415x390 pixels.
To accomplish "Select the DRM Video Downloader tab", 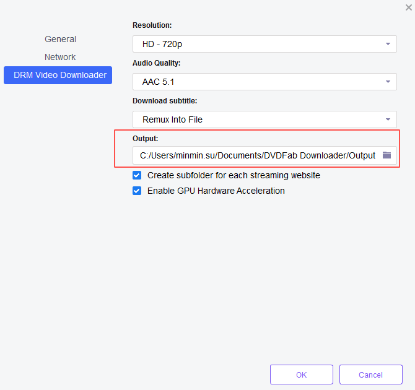I will coord(60,75).
